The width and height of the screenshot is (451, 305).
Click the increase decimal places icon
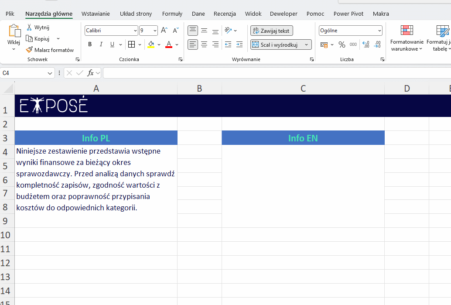[x=366, y=45]
